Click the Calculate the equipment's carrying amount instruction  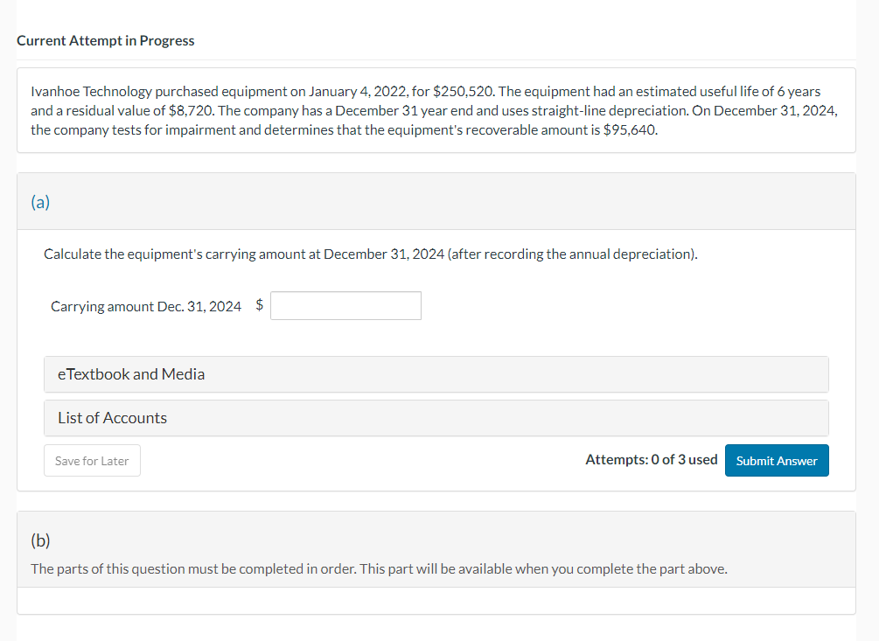tap(370, 254)
